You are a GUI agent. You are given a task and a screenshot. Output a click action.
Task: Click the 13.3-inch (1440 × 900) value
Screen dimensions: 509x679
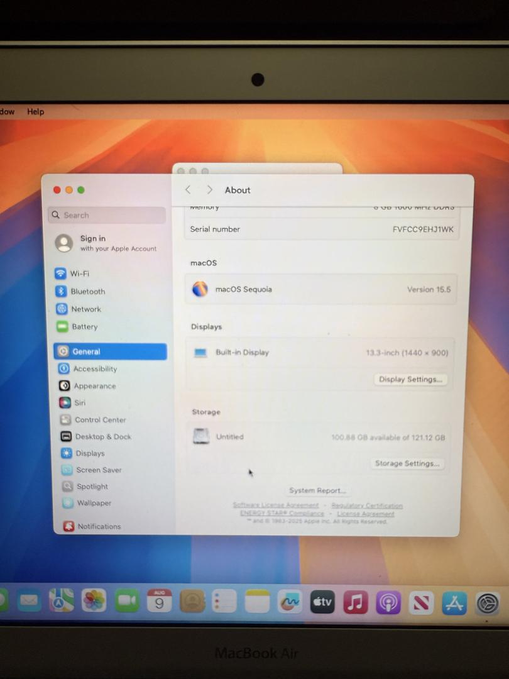click(x=407, y=353)
